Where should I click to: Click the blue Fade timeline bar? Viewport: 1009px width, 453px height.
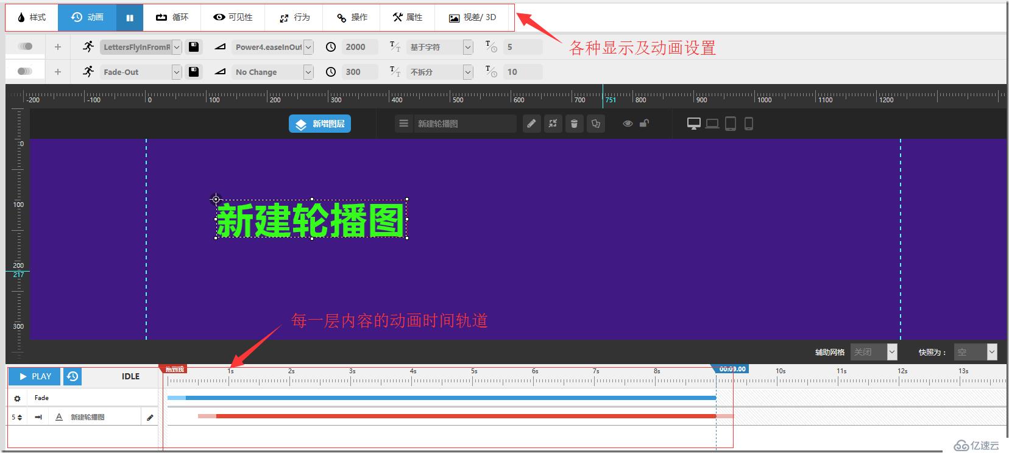click(x=442, y=398)
